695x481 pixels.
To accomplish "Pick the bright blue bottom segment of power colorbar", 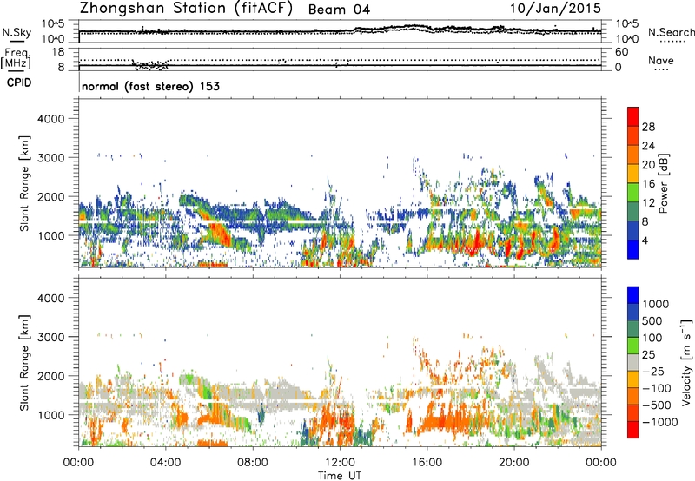I will coord(633,249).
